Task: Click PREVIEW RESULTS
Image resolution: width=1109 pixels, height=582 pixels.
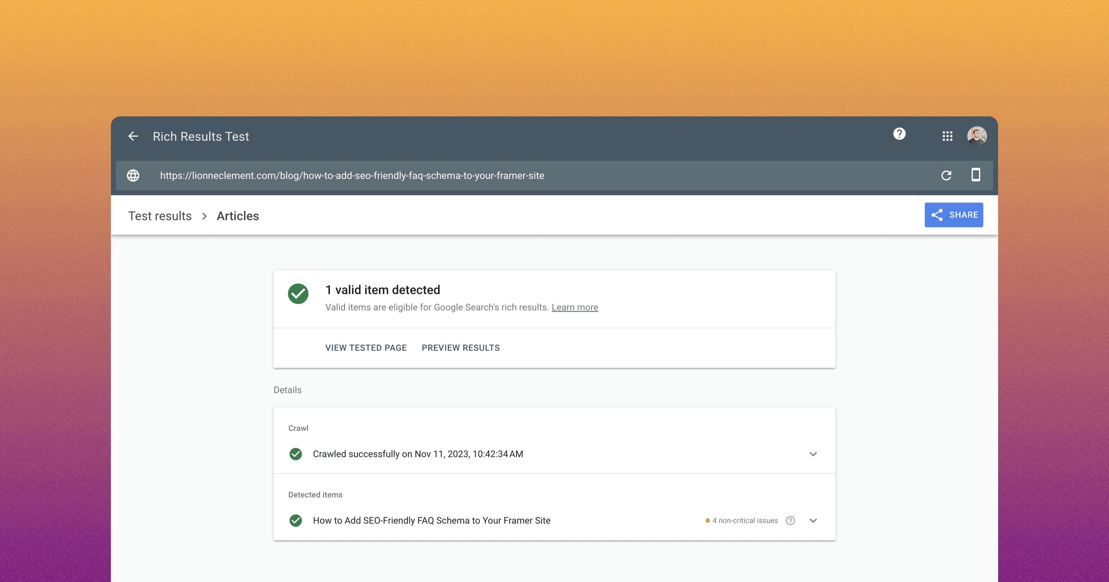Action: 461,348
